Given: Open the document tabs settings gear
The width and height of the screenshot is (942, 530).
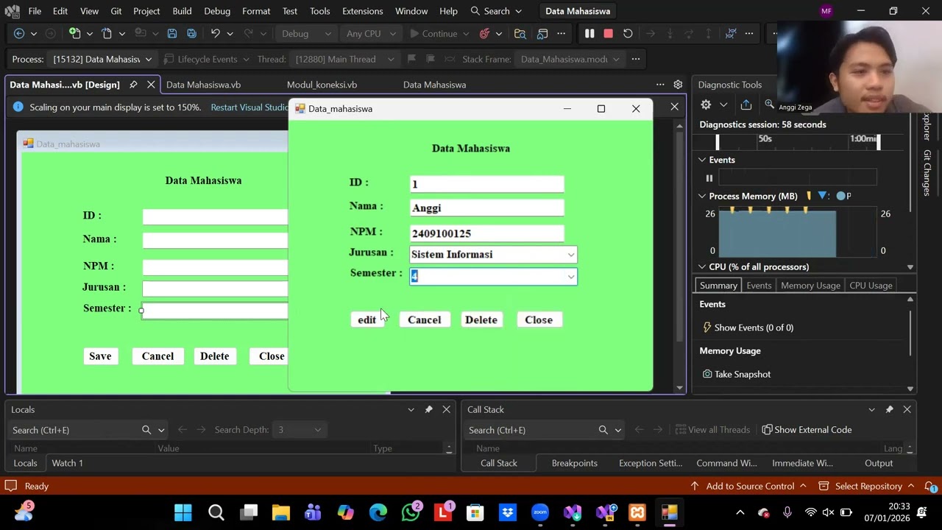Looking at the screenshot, I should point(678,85).
